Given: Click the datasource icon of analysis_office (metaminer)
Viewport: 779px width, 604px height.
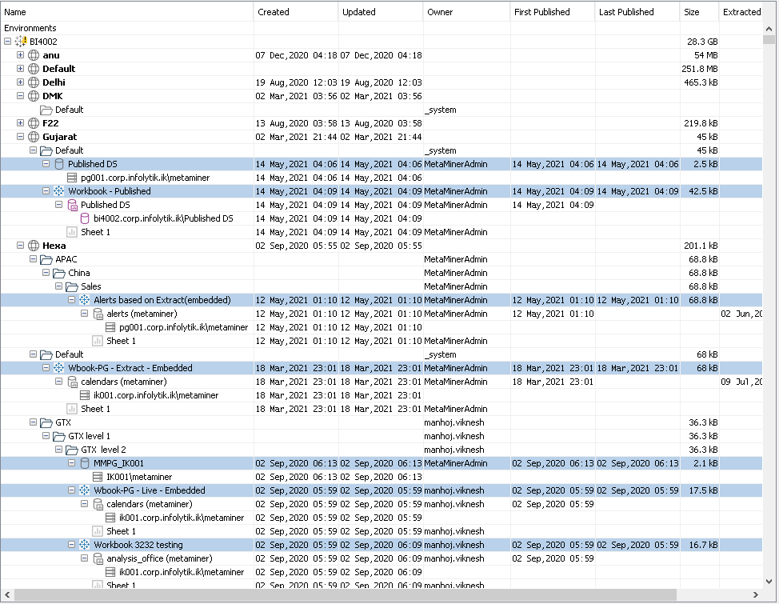Looking at the screenshot, I should tap(98, 558).
